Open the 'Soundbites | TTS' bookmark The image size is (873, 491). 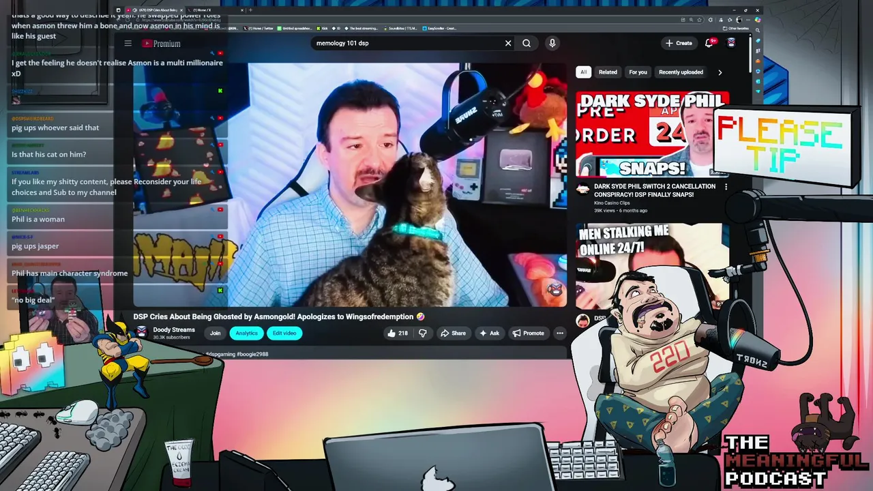tap(401, 29)
